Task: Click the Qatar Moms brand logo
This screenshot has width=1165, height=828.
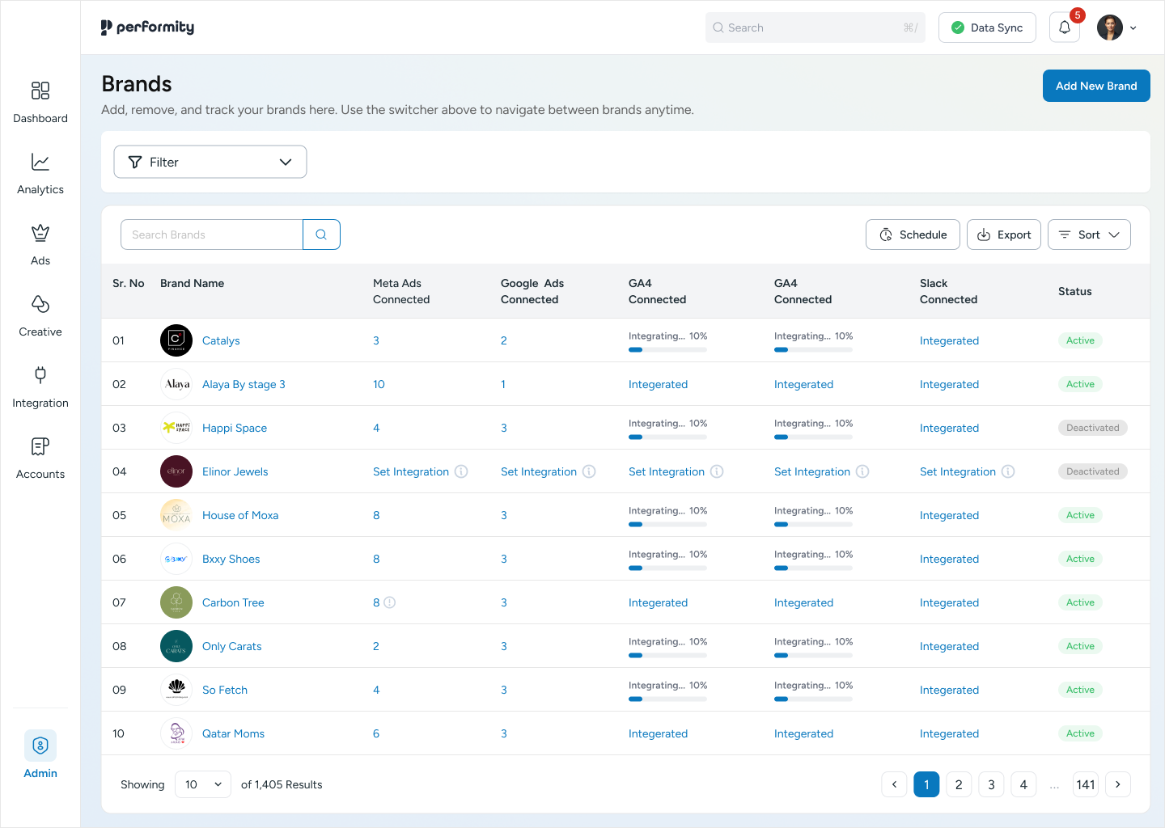Action: click(x=176, y=733)
